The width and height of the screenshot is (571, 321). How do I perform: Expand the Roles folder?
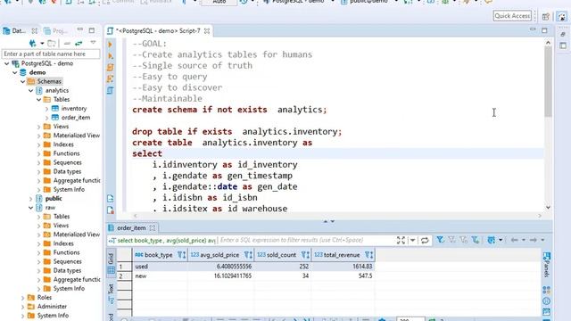(x=23, y=298)
